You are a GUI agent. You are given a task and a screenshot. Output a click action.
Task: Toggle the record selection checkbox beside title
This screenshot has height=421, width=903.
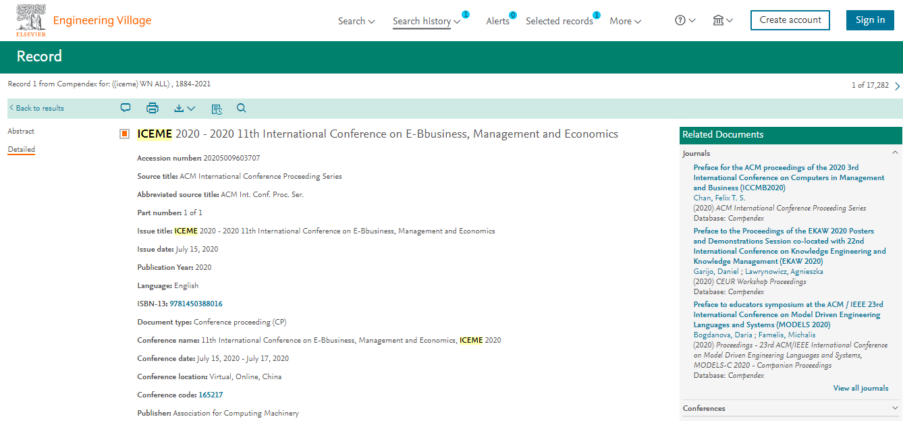124,134
